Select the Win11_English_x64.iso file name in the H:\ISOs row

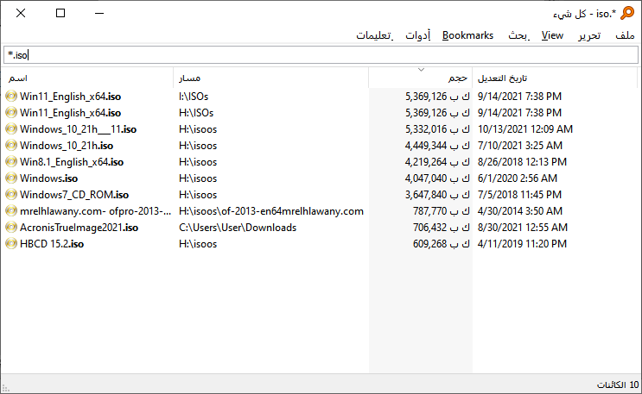[x=71, y=113]
